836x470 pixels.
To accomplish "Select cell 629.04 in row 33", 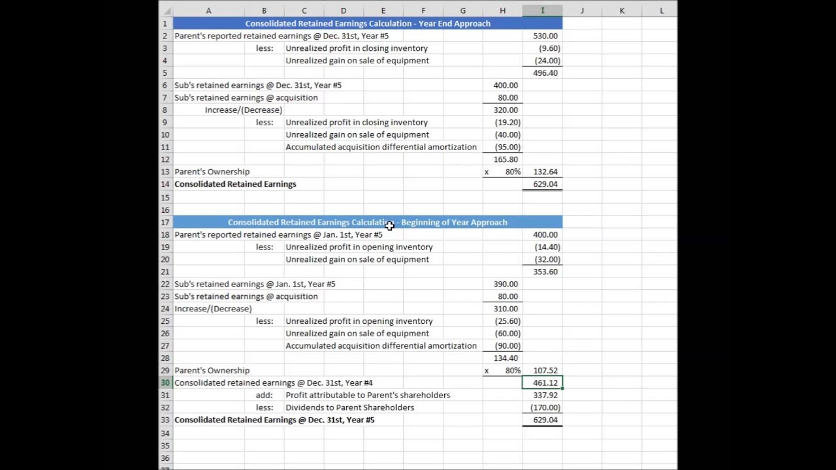I will (542, 420).
